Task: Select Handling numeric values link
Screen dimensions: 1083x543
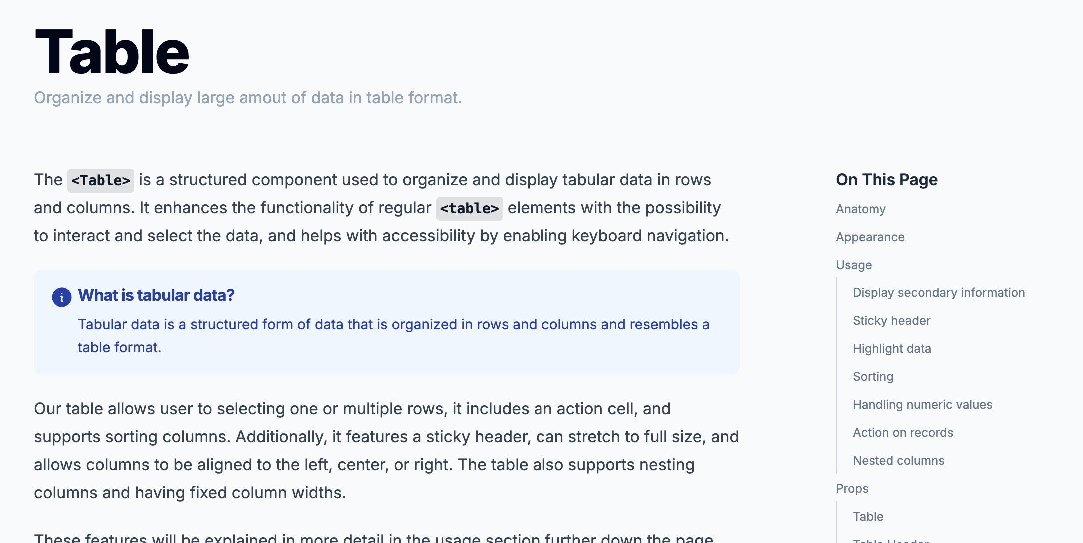Action: pyautogui.click(x=922, y=405)
